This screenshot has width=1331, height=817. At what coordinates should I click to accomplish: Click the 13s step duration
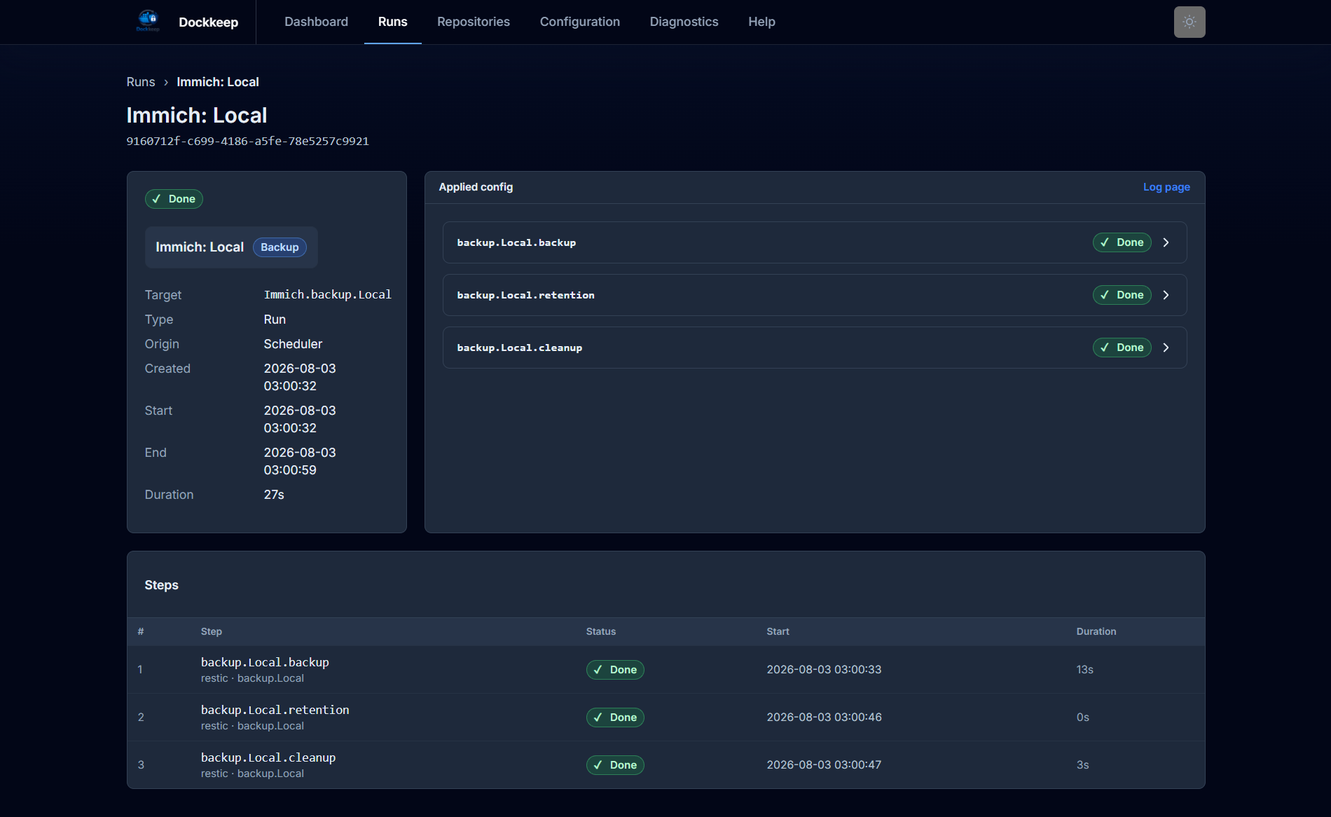[1085, 670]
